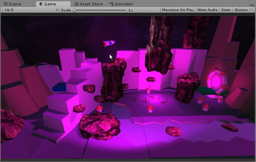The width and height of the screenshot is (256, 162).
Task: Toggle the Gizmos button
Action: (x=241, y=10)
